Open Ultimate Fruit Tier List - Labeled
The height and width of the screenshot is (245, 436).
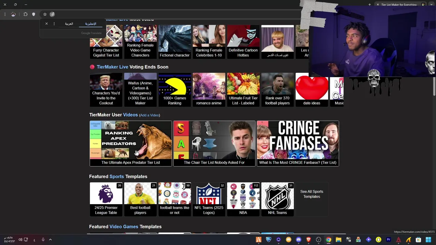click(243, 89)
